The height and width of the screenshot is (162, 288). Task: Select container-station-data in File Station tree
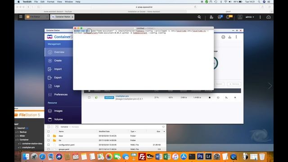(x=32, y=144)
